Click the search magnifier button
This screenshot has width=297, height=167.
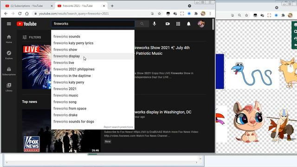click(142, 24)
